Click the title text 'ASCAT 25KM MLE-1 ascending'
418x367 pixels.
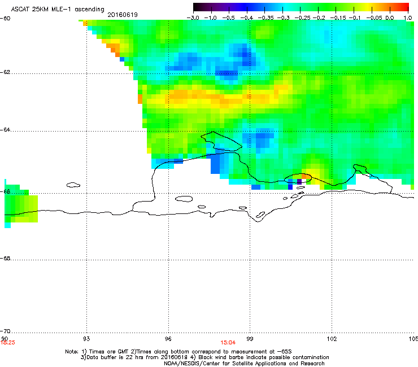pyautogui.click(x=58, y=10)
